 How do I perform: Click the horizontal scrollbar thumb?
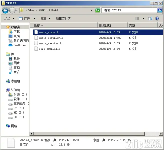[x=89, y=133]
